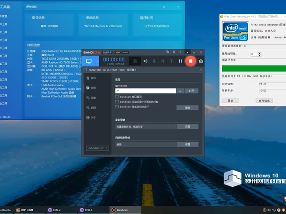Viewport: 286px width, 214px height.
Task: Click the output folder path field
Action: click(x=146, y=91)
